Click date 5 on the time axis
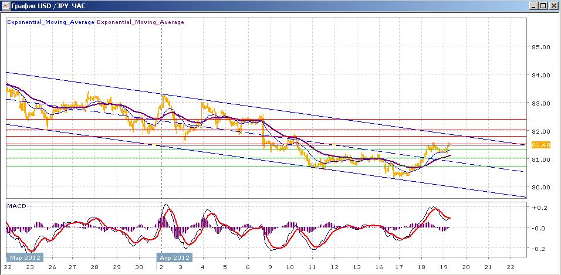This screenshot has width=561, height=275. pos(225,267)
